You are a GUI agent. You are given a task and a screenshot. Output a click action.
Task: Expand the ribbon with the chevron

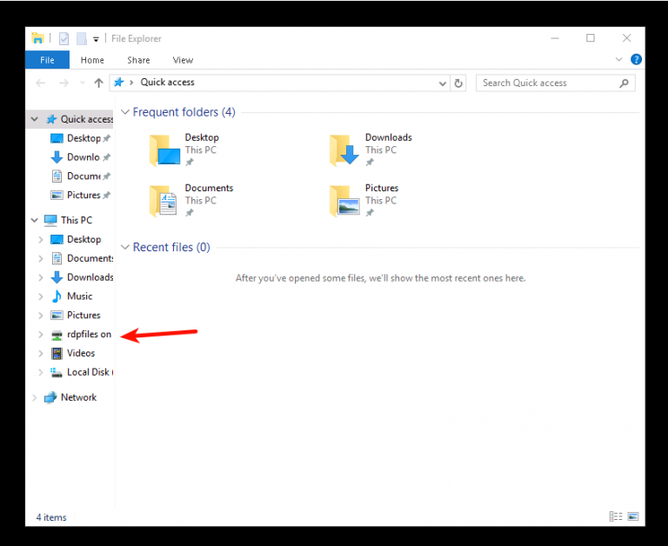(618, 60)
